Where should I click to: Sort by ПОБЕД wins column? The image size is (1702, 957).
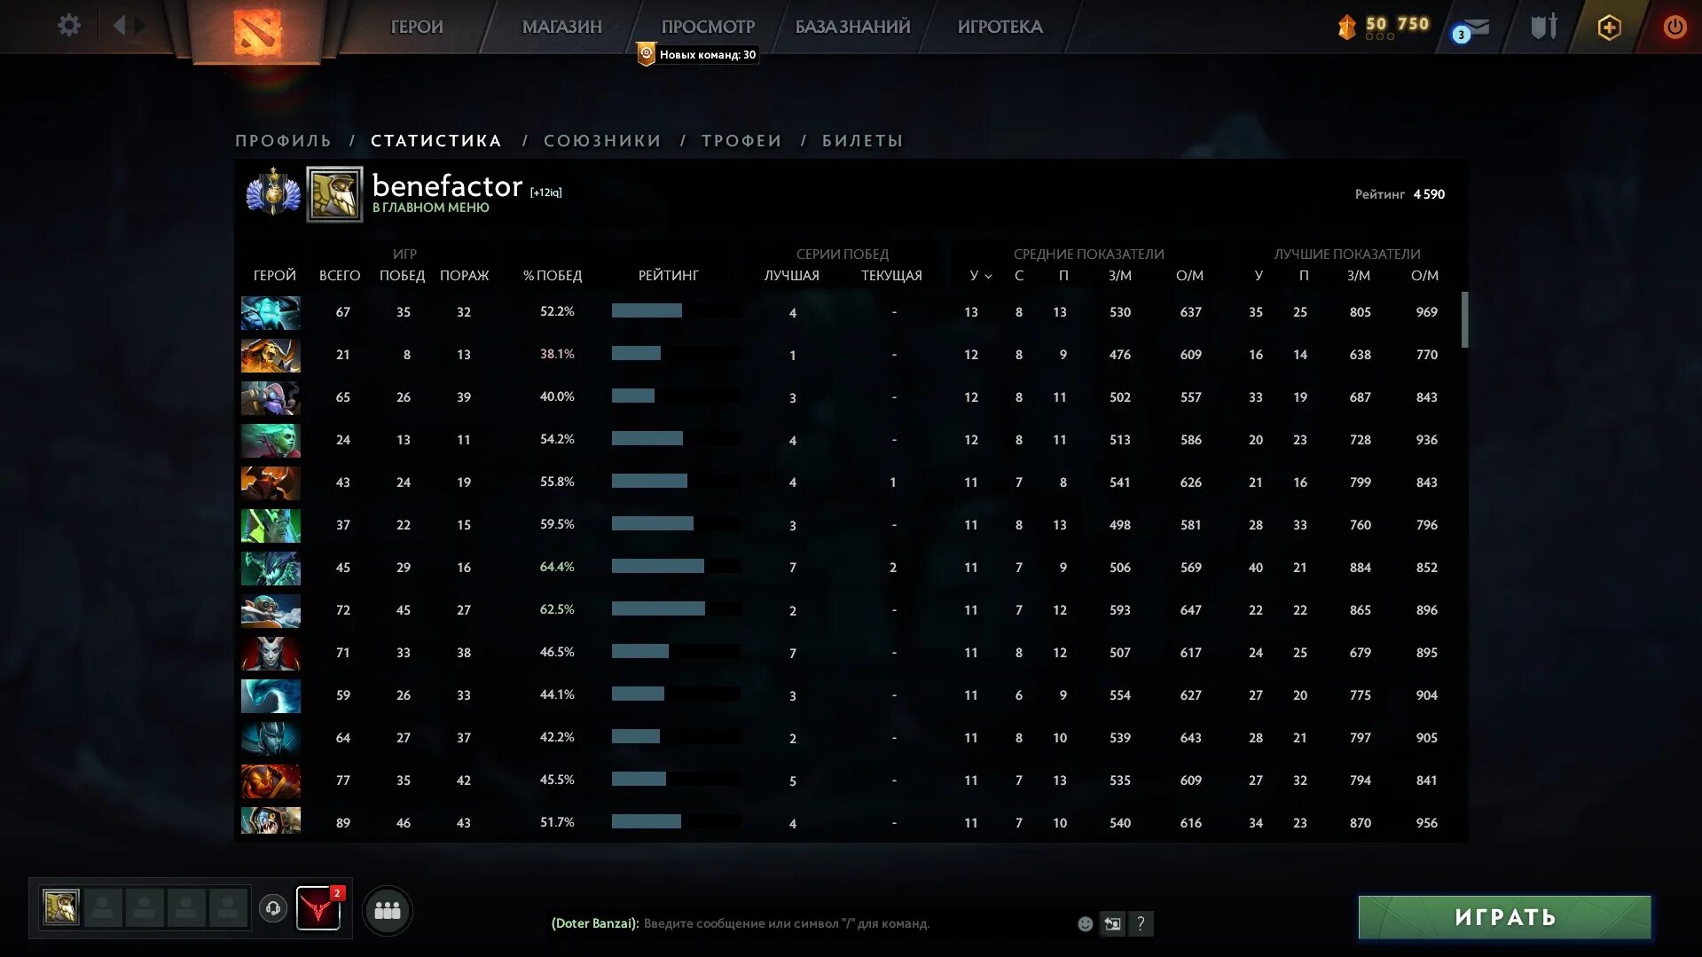(402, 276)
